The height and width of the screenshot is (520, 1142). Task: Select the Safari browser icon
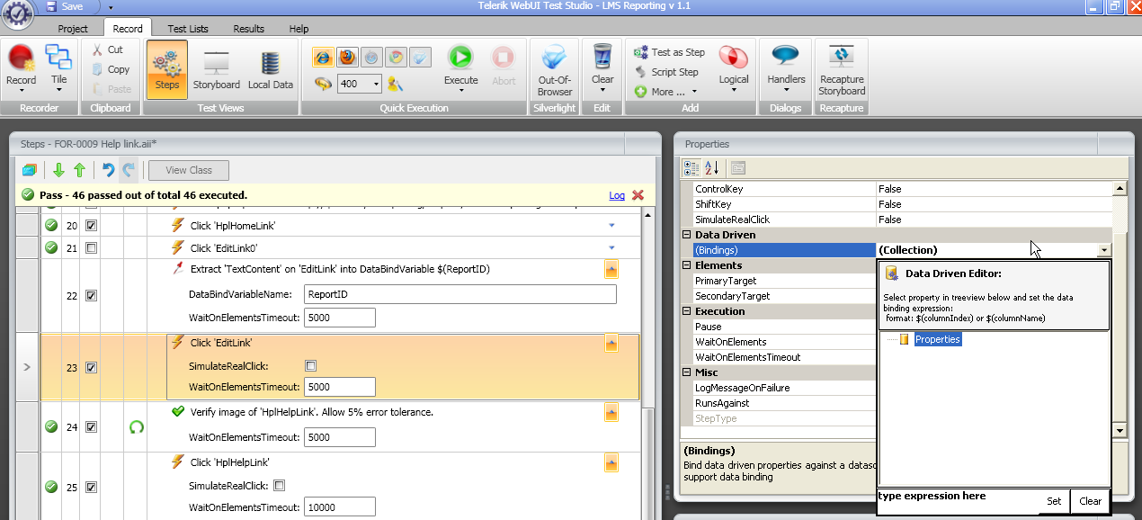pyautogui.click(x=371, y=58)
